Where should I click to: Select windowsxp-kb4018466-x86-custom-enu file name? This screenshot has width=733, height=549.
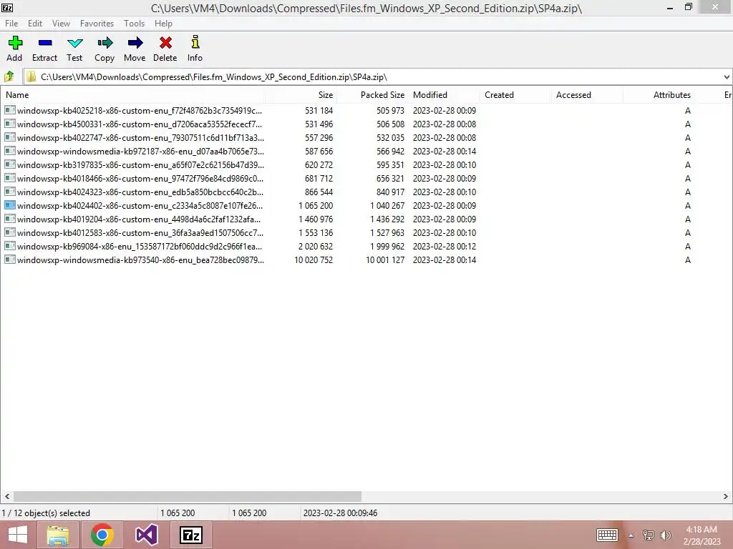pos(140,178)
